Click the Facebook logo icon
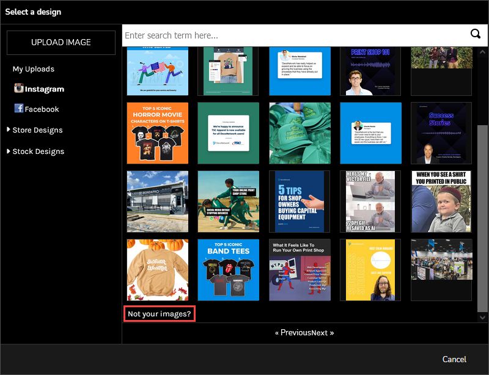Viewport: 489px width, 375px height. tap(19, 109)
